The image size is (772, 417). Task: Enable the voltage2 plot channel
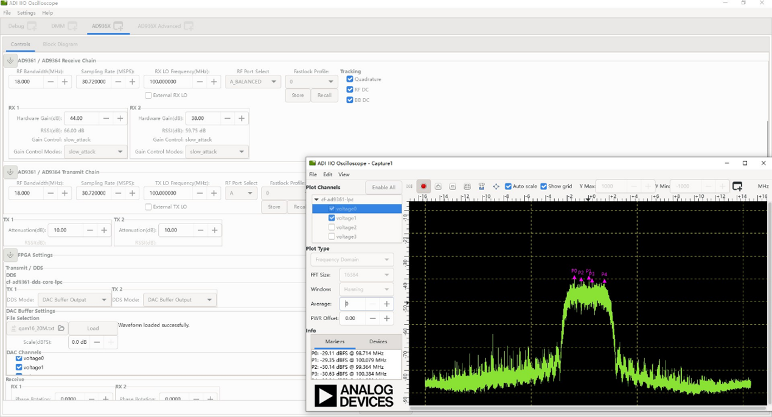point(332,227)
